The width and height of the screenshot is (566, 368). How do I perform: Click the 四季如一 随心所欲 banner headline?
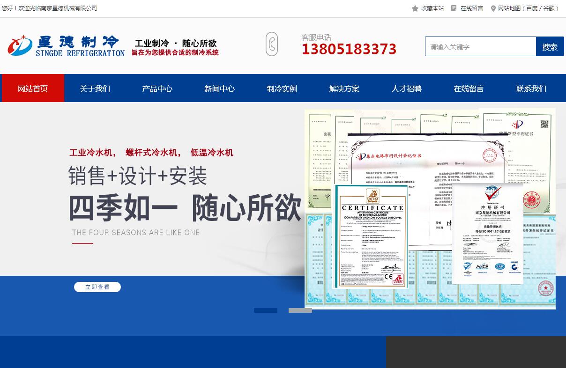[x=186, y=207]
